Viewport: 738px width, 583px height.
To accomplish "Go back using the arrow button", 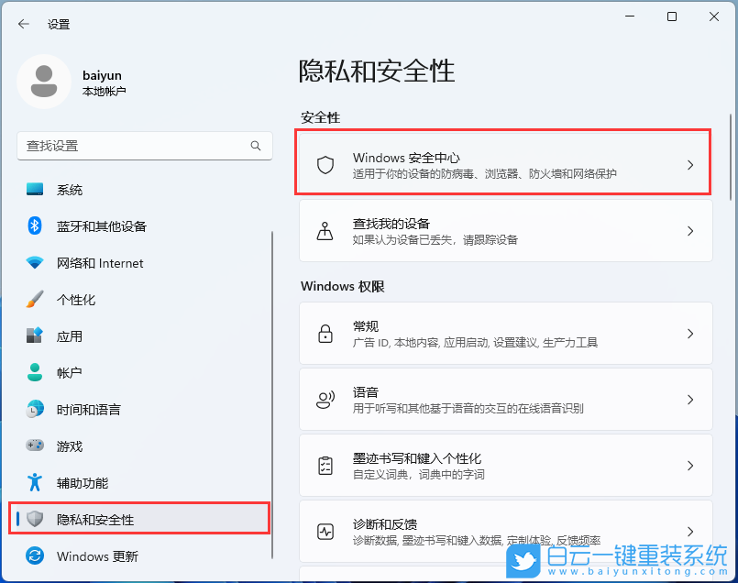I will (x=24, y=25).
